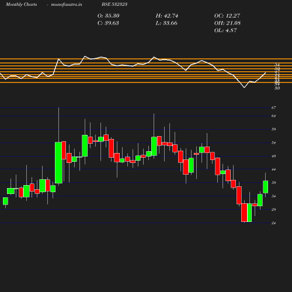Image resolution: width=292 pixels, height=292 pixels.
Task: Click the 'munafasutra.in' label
Action: click(67, 4)
